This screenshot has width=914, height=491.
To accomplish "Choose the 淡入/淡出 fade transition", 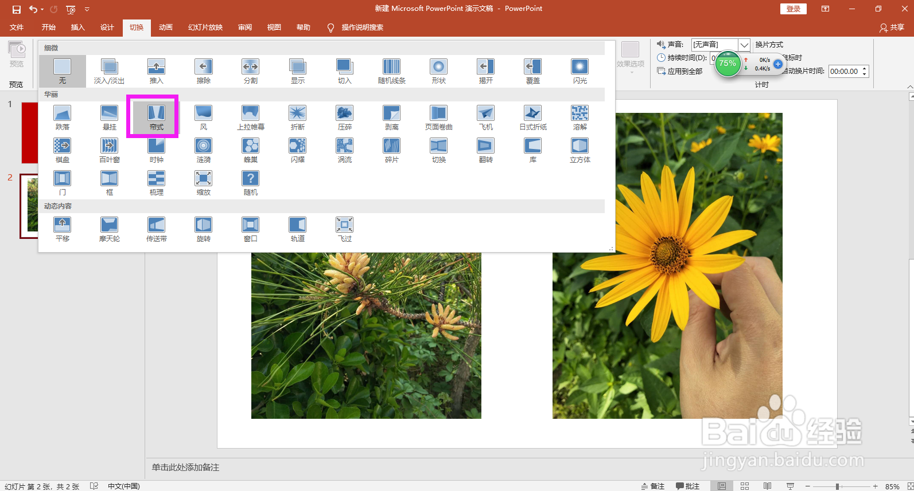I will [x=109, y=71].
